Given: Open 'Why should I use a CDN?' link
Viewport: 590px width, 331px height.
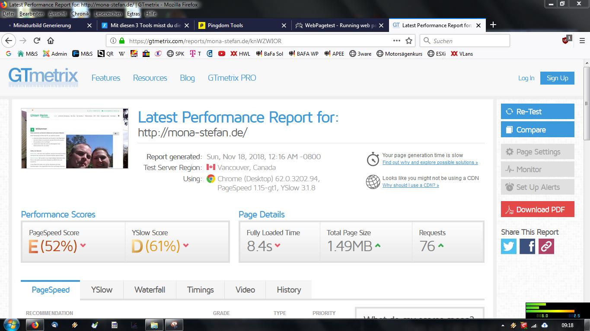Looking at the screenshot, I should pos(411,185).
